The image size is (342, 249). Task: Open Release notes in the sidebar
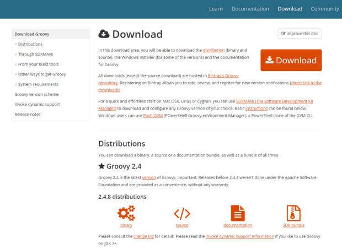coord(28,115)
